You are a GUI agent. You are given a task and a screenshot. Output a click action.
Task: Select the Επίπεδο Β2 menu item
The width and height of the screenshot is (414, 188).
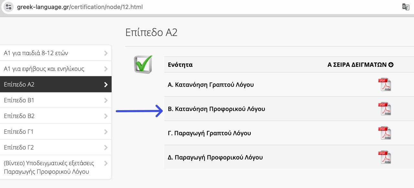click(19, 116)
